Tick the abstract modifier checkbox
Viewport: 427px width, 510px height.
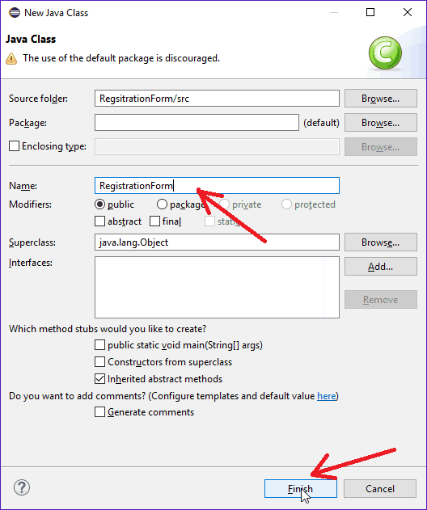pyautogui.click(x=100, y=221)
